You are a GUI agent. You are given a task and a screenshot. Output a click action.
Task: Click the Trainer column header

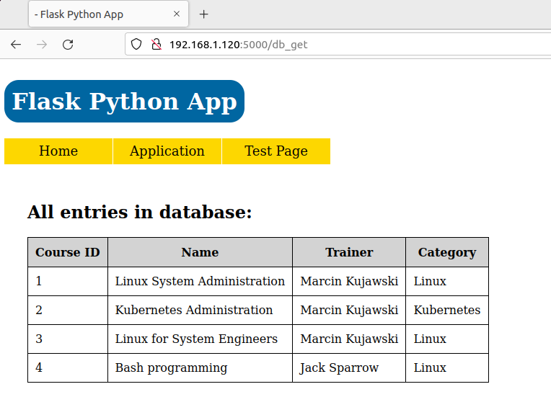click(x=349, y=252)
